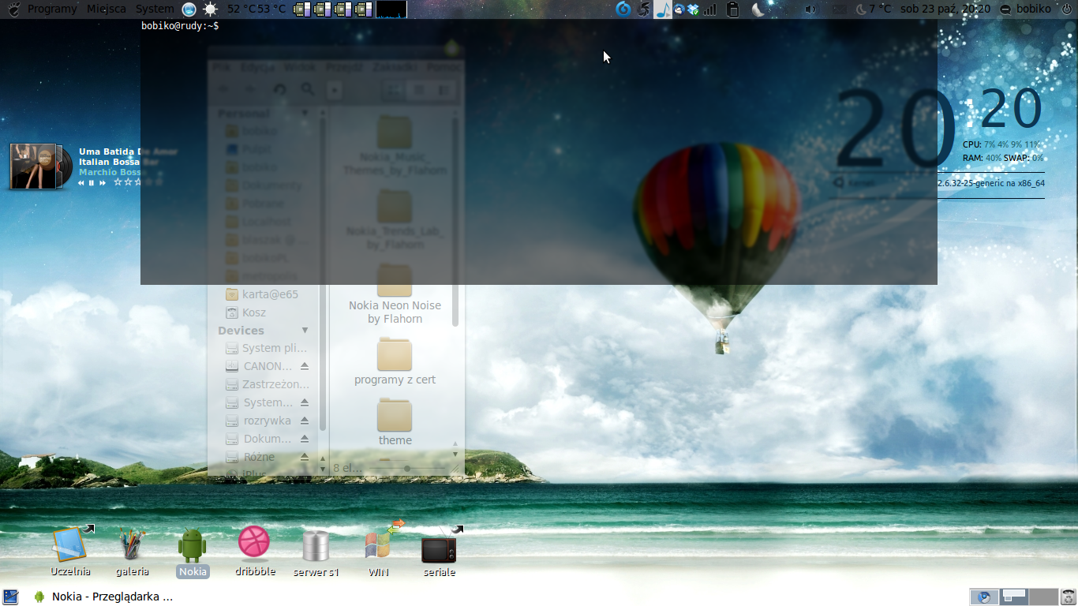Viewport: 1078px width, 606px height.
Task: Open the serwer s1 desktop icon
Action: click(x=316, y=546)
